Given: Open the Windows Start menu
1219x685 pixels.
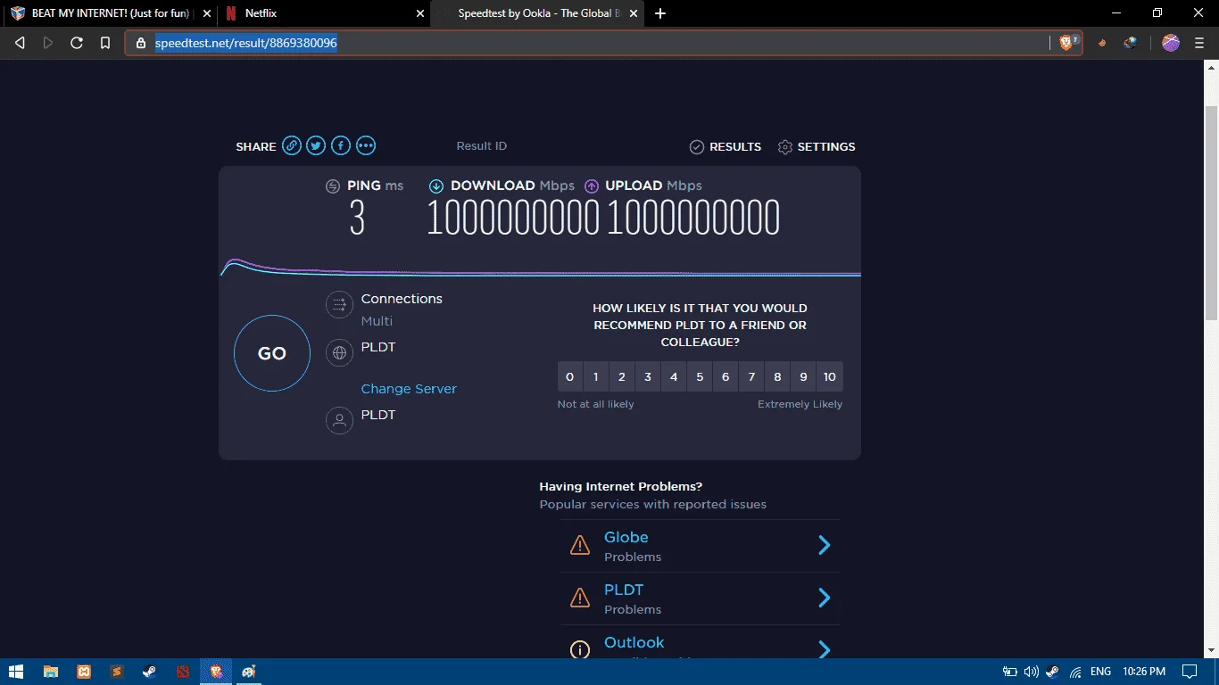Looking at the screenshot, I should coord(16,672).
